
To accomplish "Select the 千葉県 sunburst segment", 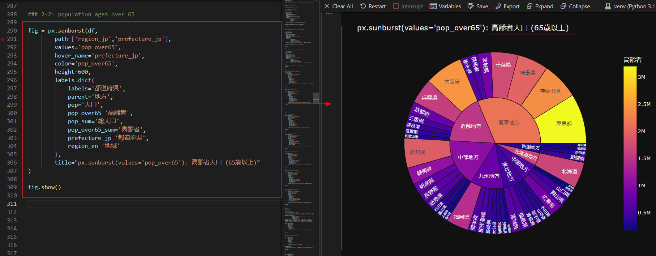I will (x=503, y=65).
